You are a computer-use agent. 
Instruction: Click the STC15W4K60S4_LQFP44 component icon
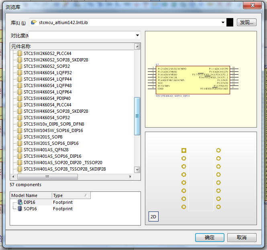20,79
